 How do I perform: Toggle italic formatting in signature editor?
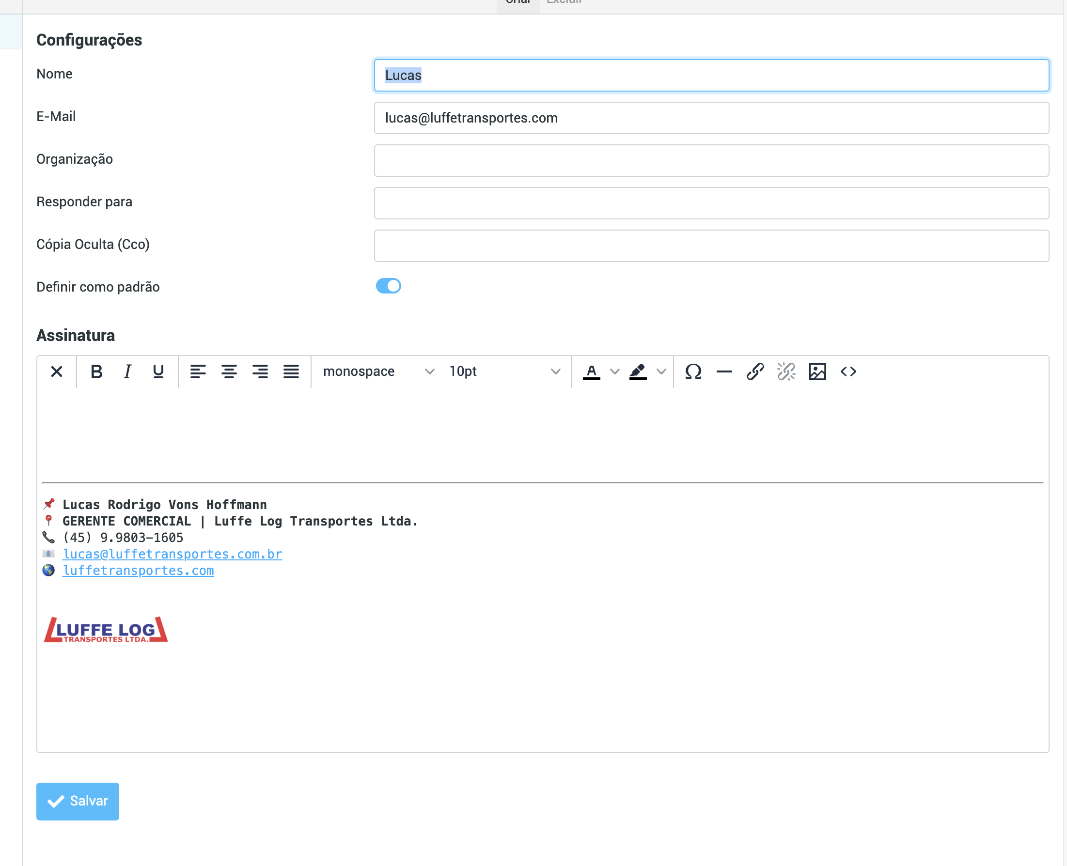click(127, 371)
